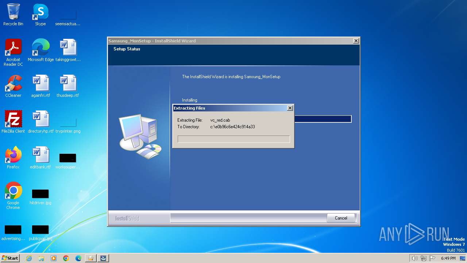Open Chrome from the taskbar
This screenshot has height=263, width=467.
66,258
